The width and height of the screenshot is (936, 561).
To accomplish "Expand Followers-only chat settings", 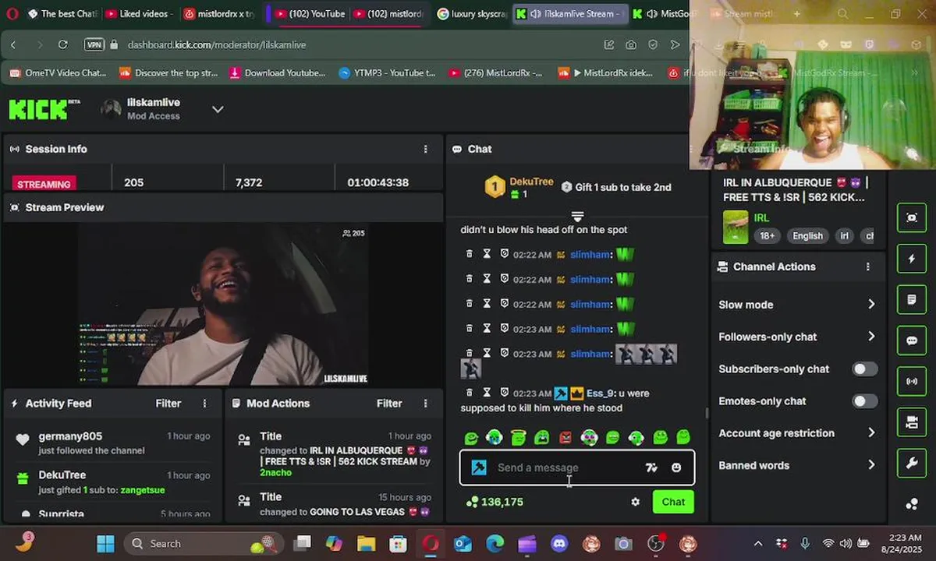I will 797,337.
